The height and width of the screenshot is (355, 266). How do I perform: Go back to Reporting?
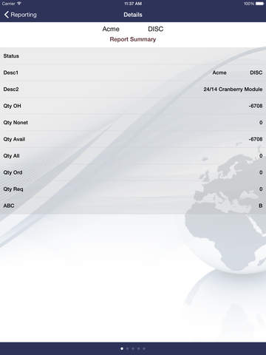pyautogui.click(x=20, y=15)
